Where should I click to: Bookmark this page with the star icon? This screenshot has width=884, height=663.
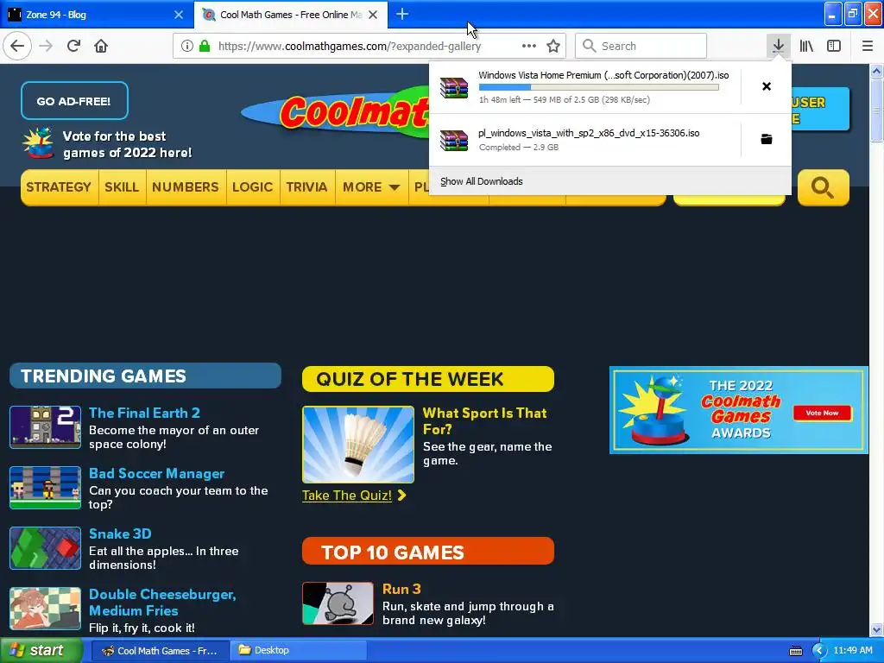(553, 46)
